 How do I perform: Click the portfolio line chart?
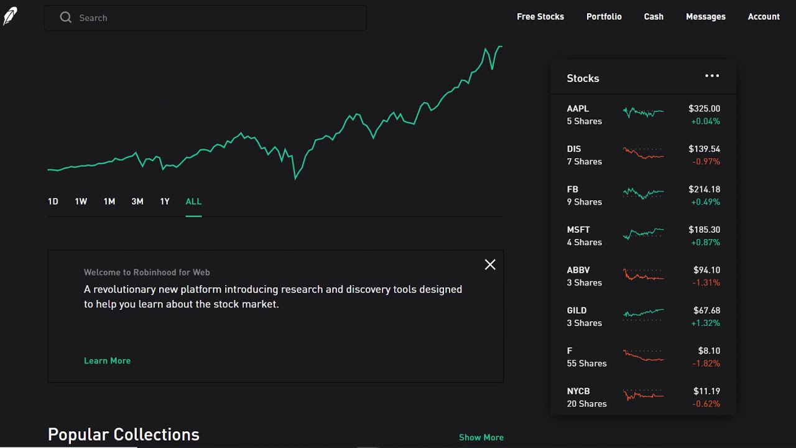click(x=275, y=113)
